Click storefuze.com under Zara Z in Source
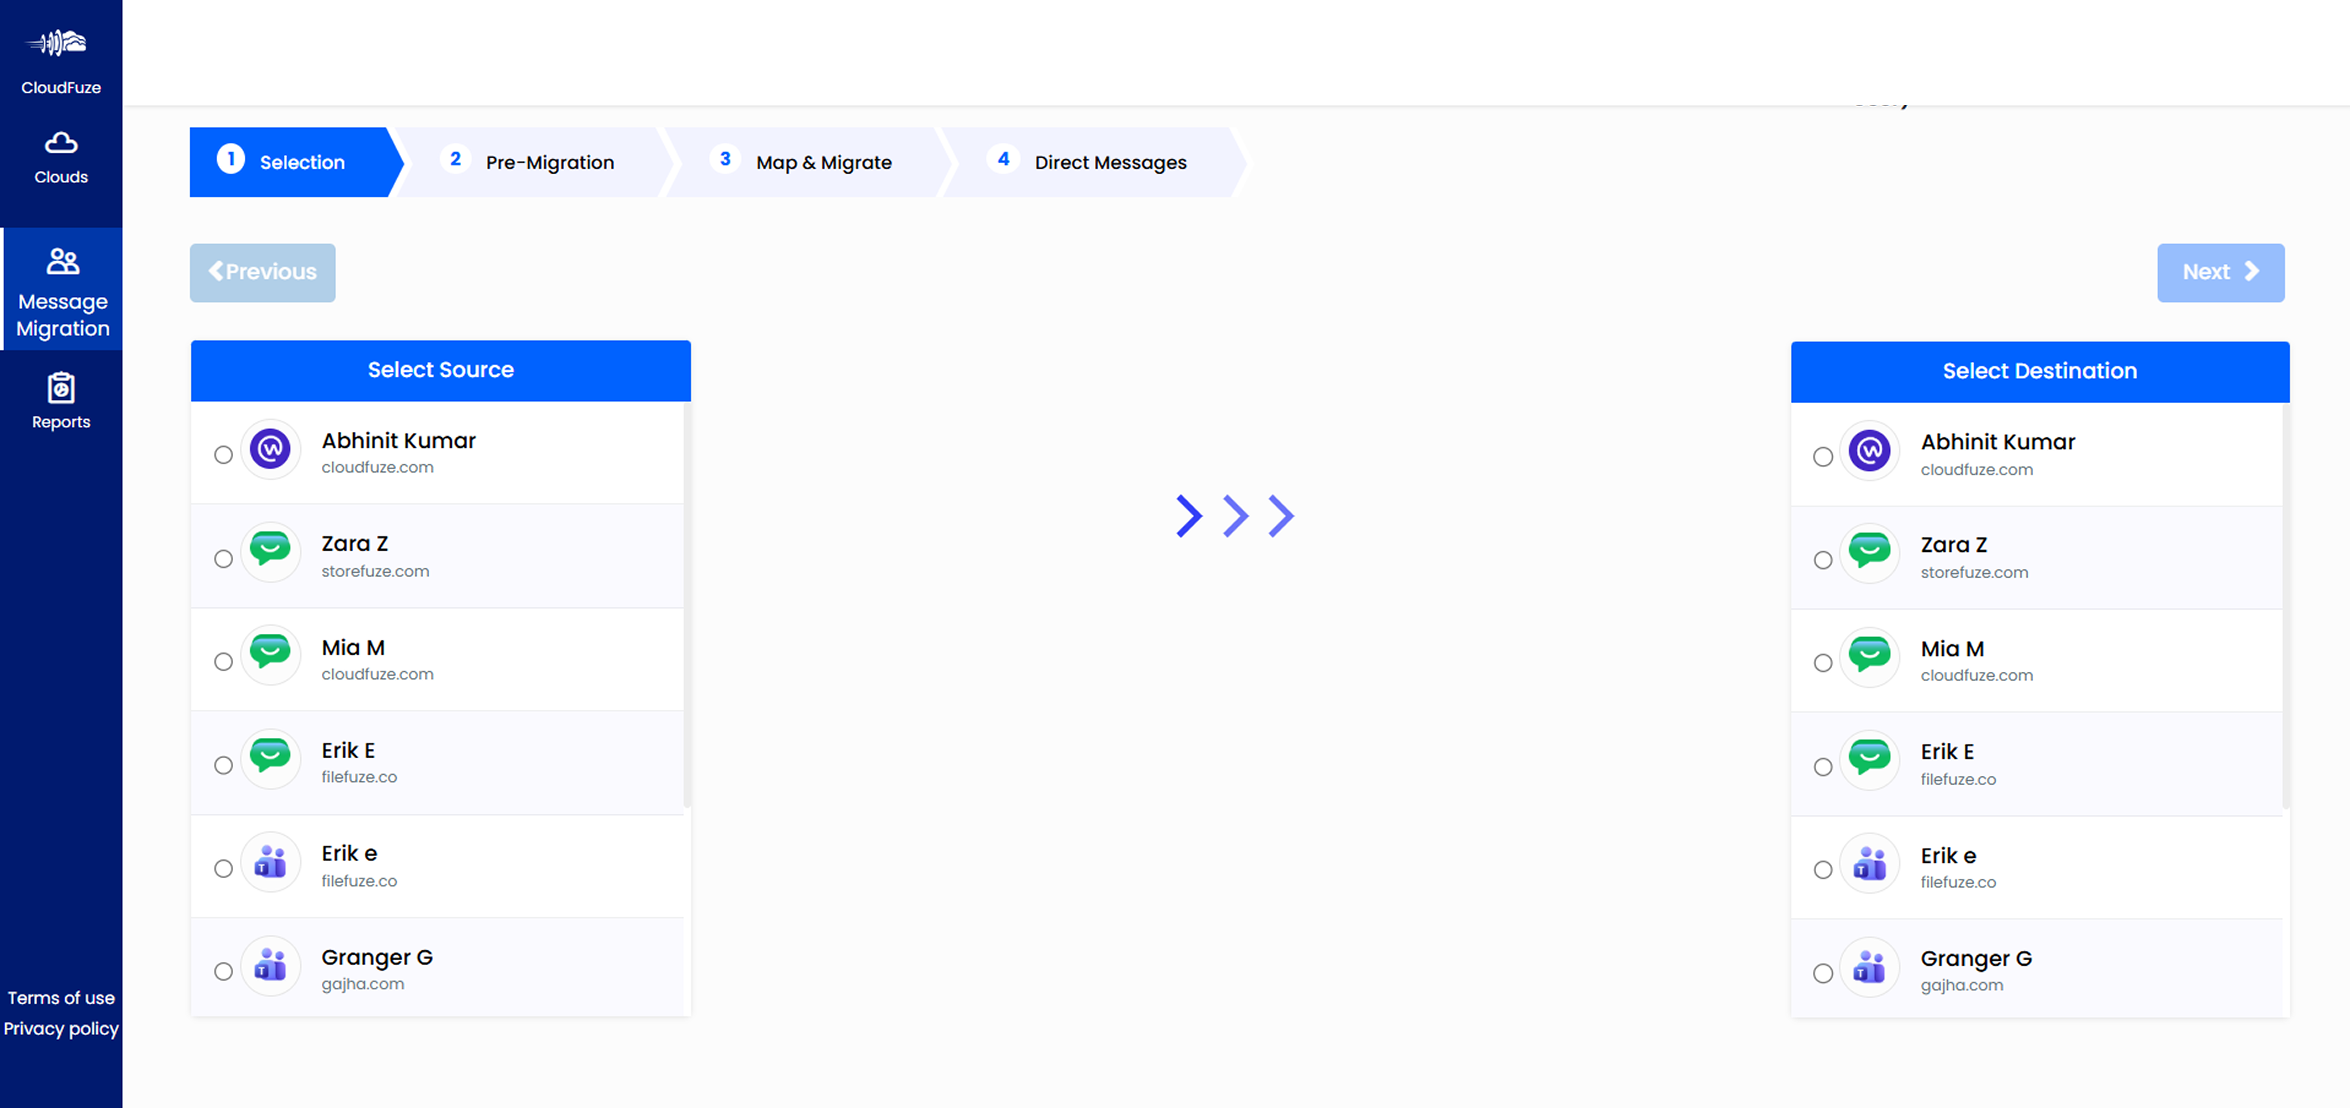The width and height of the screenshot is (2350, 1108). [x=375, y=571]
